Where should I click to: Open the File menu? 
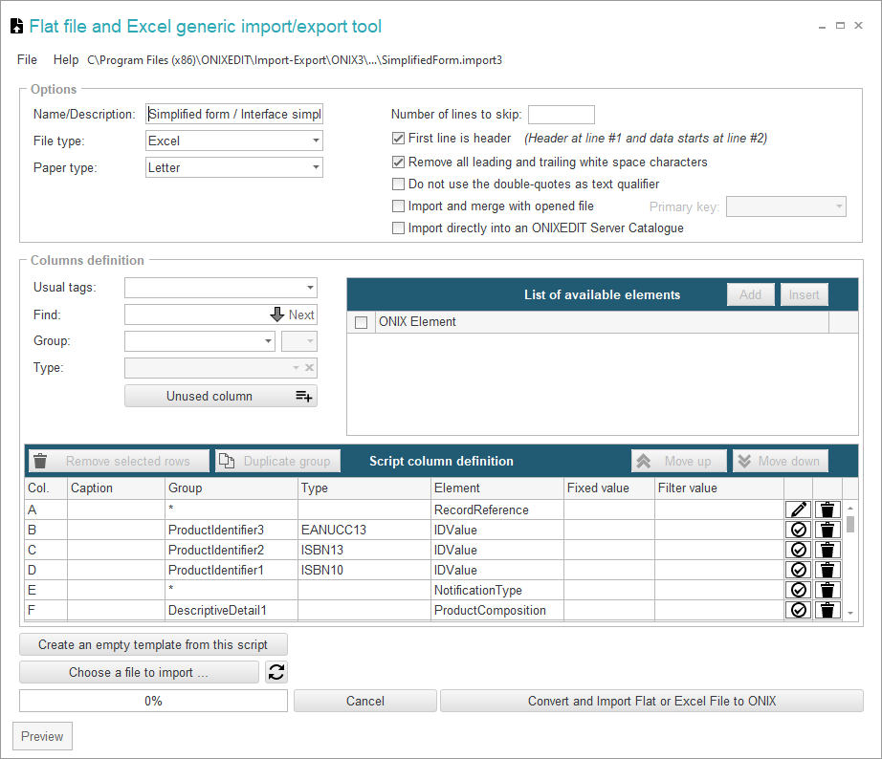[x=27, y=59]
